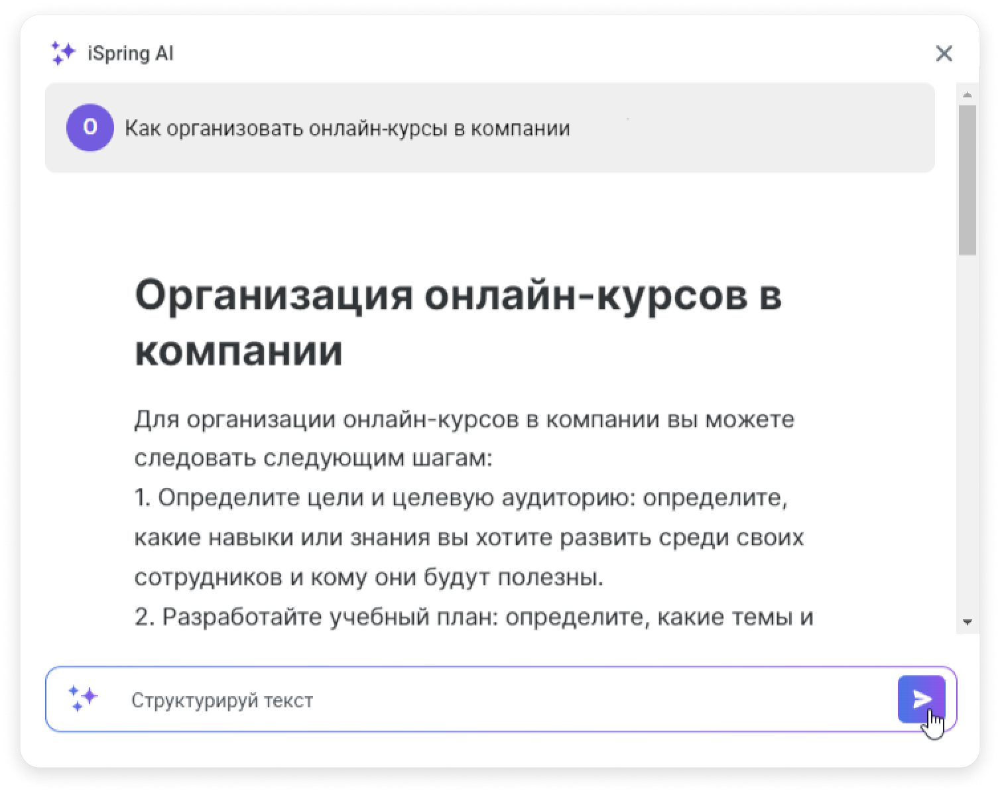Click the 'iSpring AI' title text

coord(130,53)
